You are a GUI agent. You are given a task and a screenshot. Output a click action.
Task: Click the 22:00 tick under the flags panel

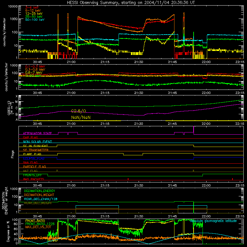click(206, 186)
